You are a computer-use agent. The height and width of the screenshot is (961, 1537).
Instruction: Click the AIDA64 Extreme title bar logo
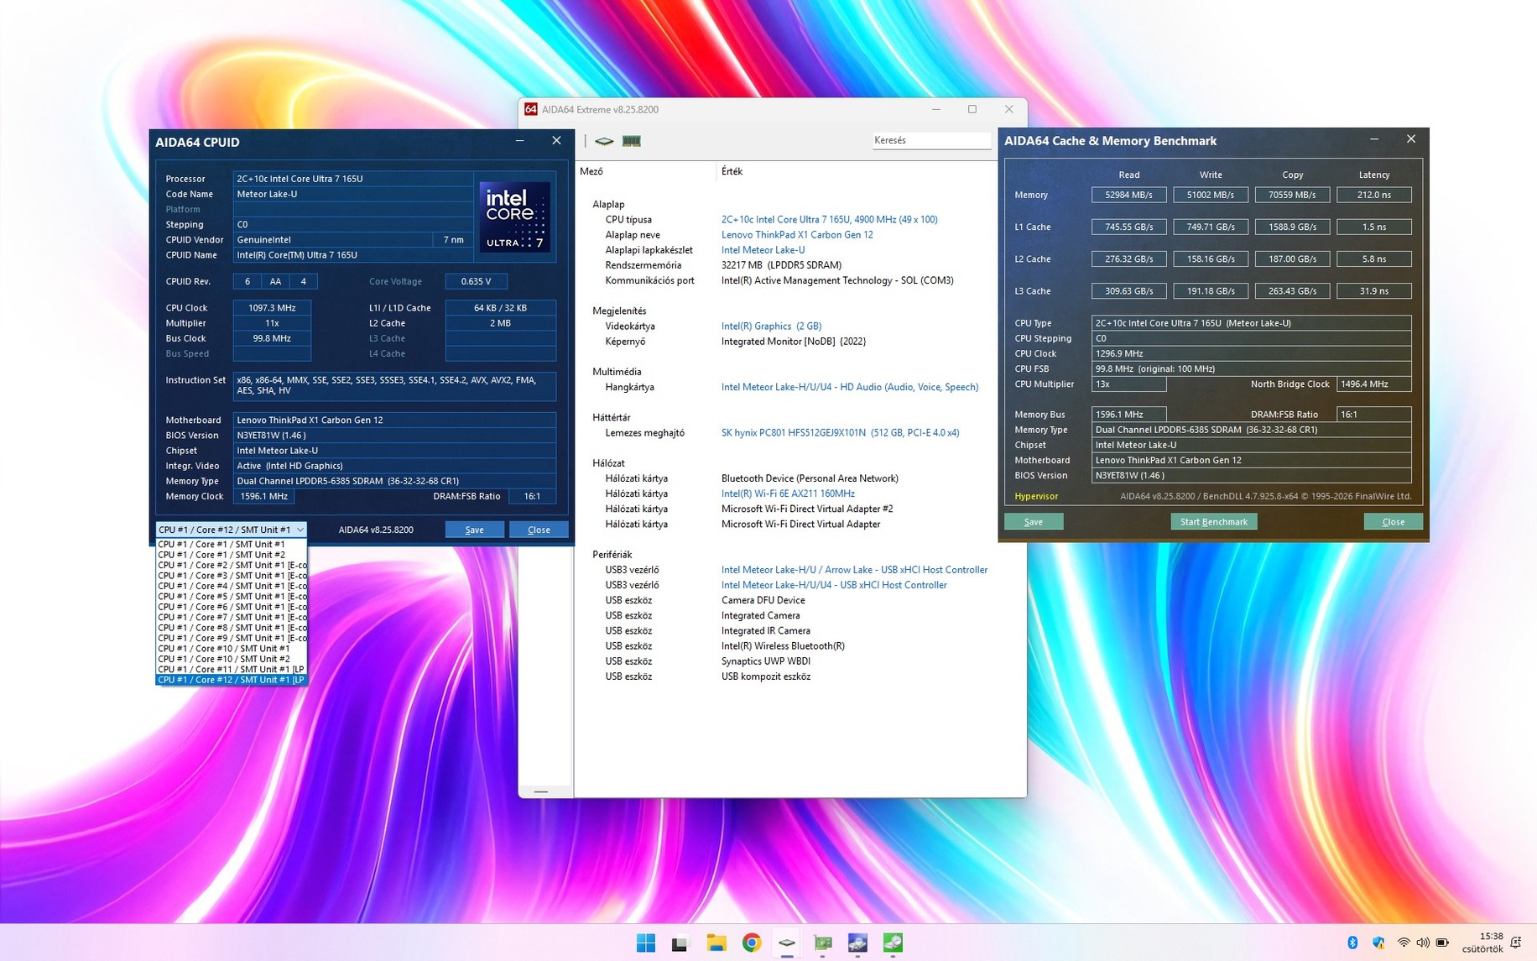tap(530, 109)
